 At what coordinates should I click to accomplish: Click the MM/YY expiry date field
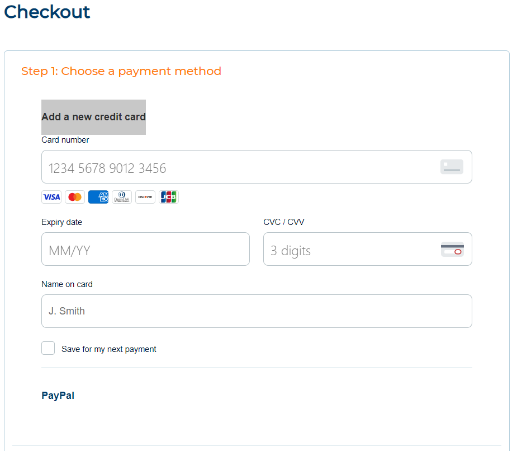[145, 248]
